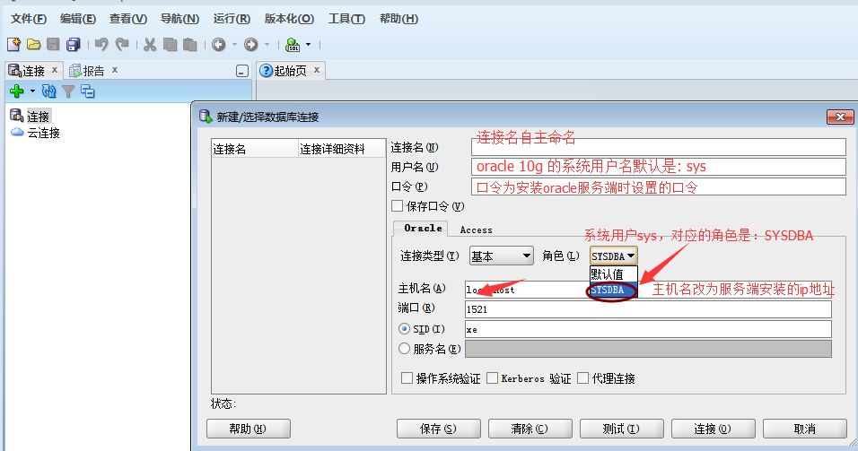Open the 编辑(E) menu
This screenshot has width=858, height=451.
tap(78, 19)
